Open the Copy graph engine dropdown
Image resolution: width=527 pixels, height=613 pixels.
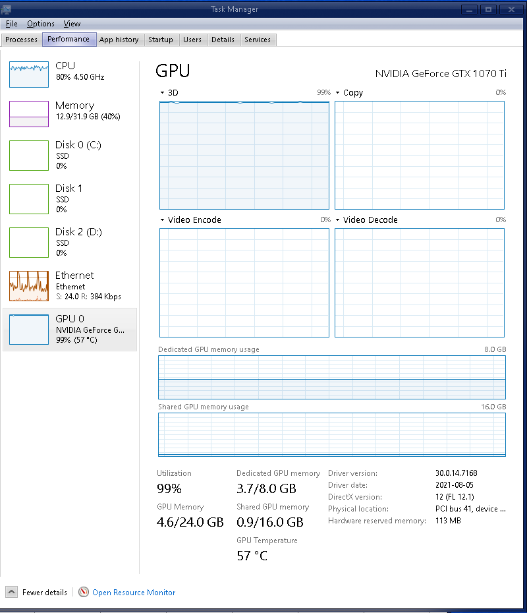pos(338,93)
